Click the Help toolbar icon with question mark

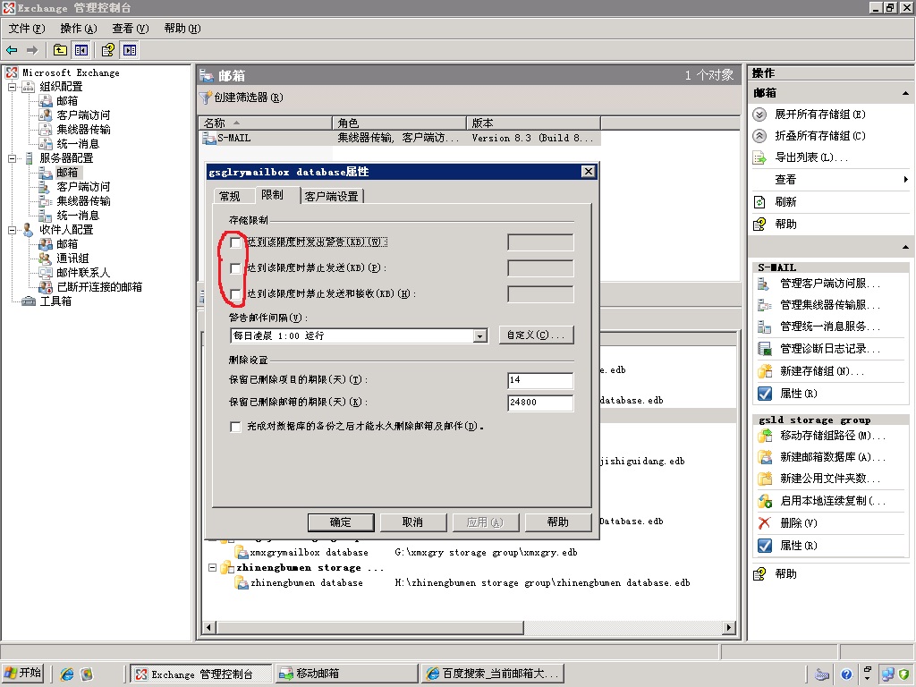(108, 50)
